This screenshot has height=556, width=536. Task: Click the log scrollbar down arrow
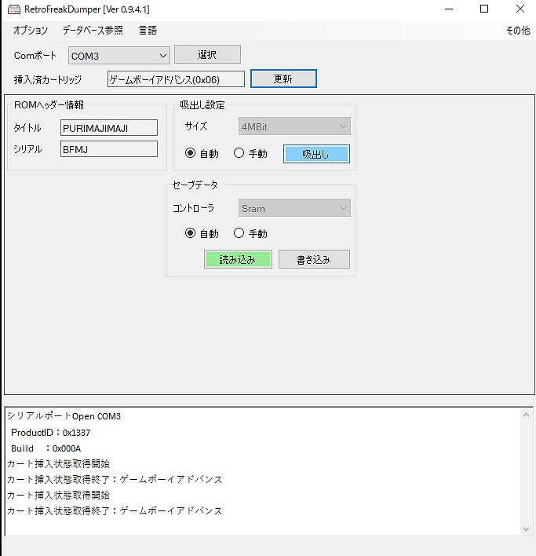coord(526,529)
